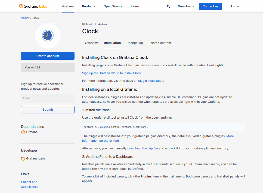Screen dimensions: 263x193
Task: Open the Open Source navigation menu
Action: pos(113,6)
